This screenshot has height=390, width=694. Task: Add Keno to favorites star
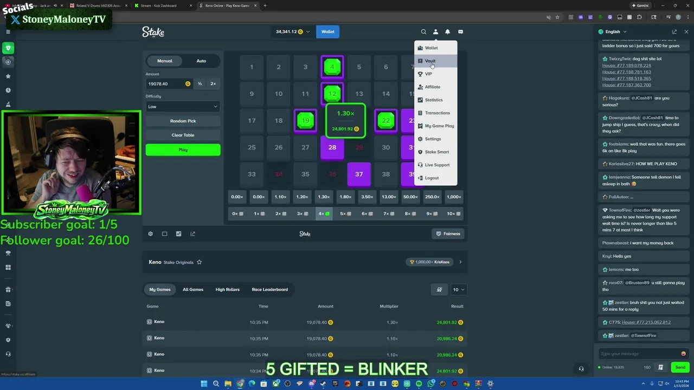click(x=199, y=262)
